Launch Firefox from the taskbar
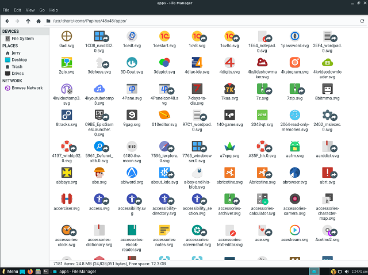The width and height of the screenshot is (368, 275). [30, 272]
